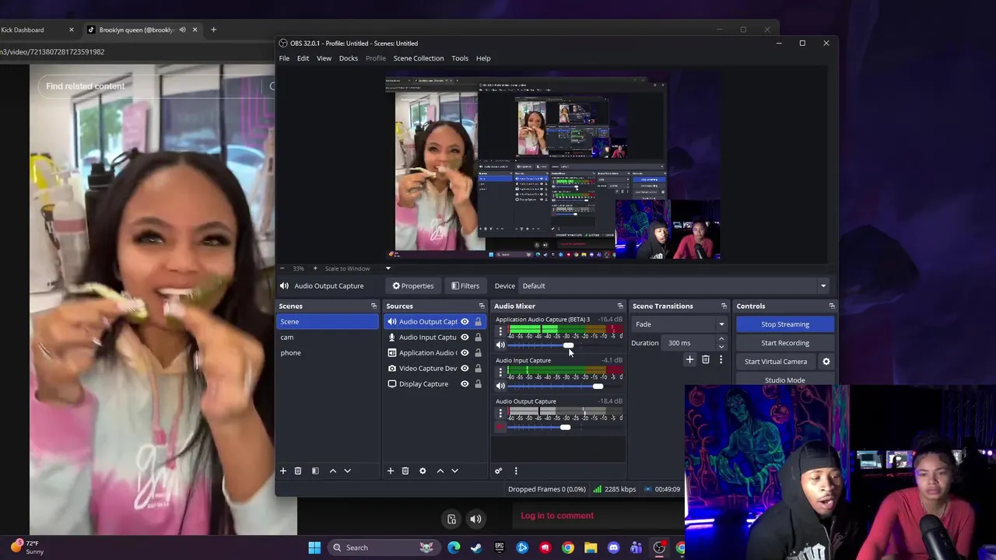
Task: Add a scene transition with the plus icon
Action: tap(689, 359)
